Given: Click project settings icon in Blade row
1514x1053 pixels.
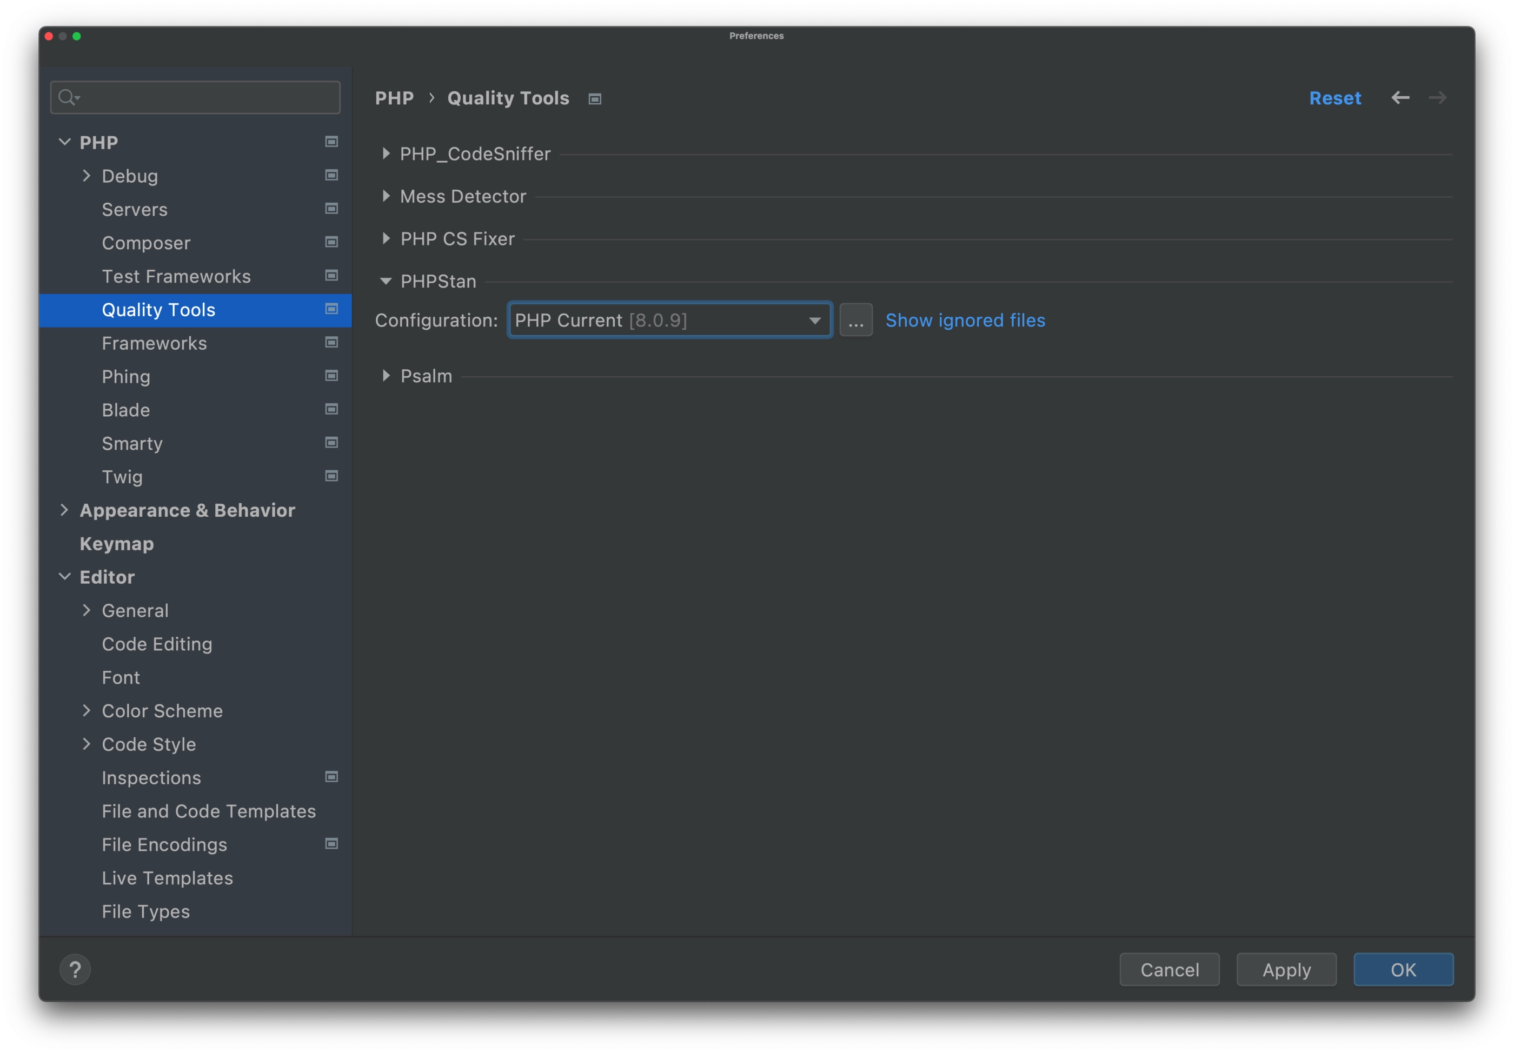Looking at the screenshot, I should [331, 409].
